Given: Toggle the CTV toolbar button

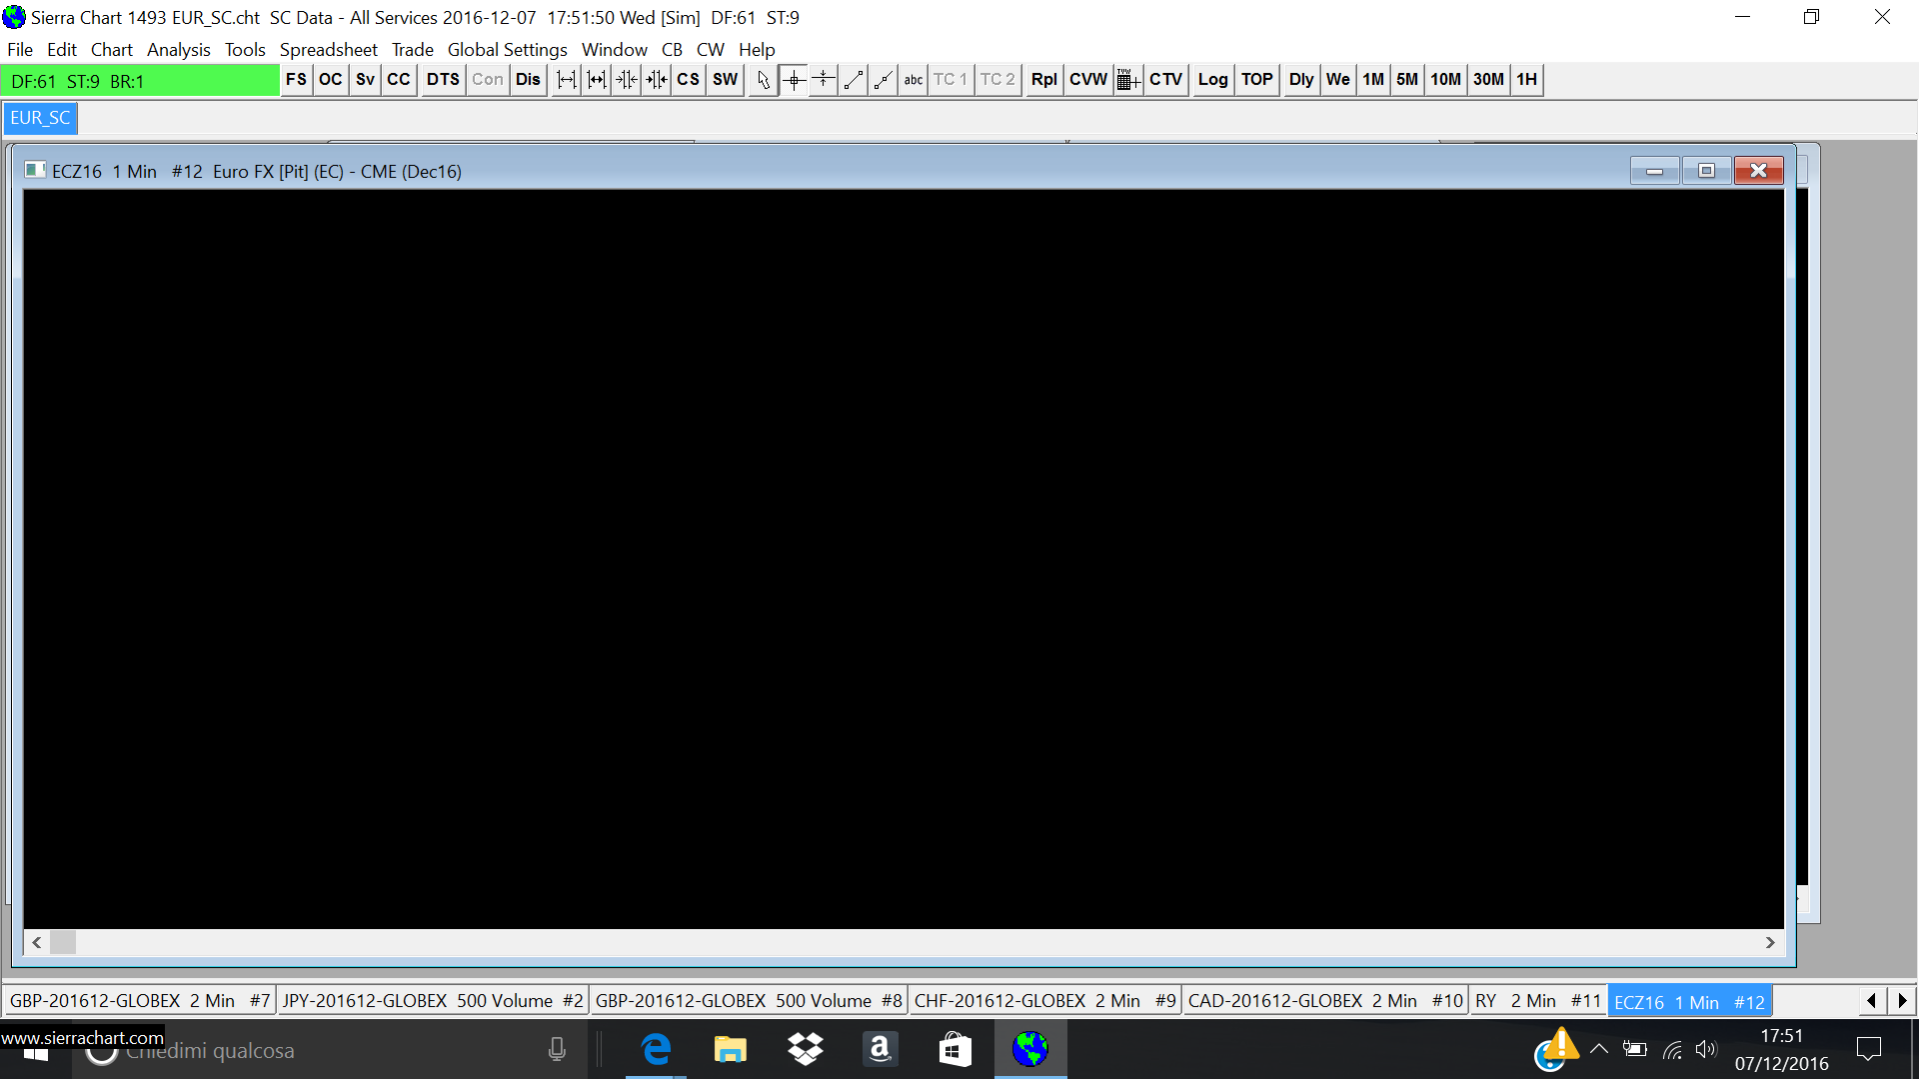Looking at the screenshot, I should pyautogui.click(x=1165, y=80).
